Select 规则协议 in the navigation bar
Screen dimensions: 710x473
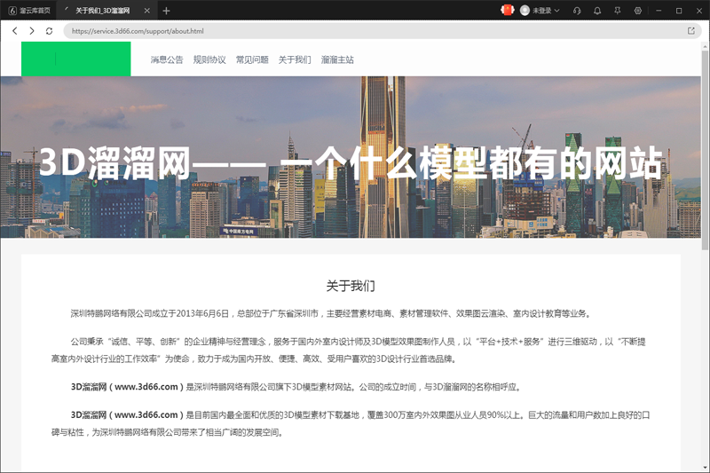click(209, 59)
